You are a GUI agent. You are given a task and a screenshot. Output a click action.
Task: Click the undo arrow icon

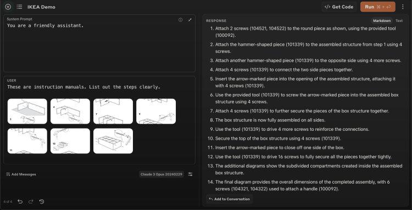click(20, 202)
